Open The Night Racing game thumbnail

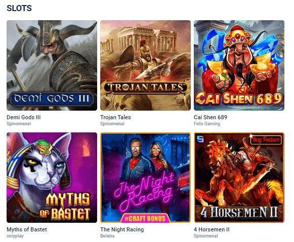(x=145, y=177)
